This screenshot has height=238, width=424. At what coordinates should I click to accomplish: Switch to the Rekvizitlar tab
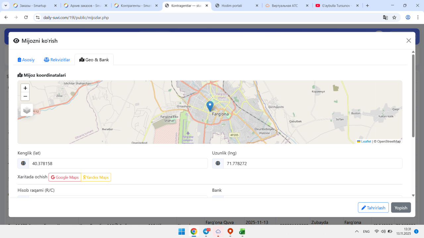(57, 60)
